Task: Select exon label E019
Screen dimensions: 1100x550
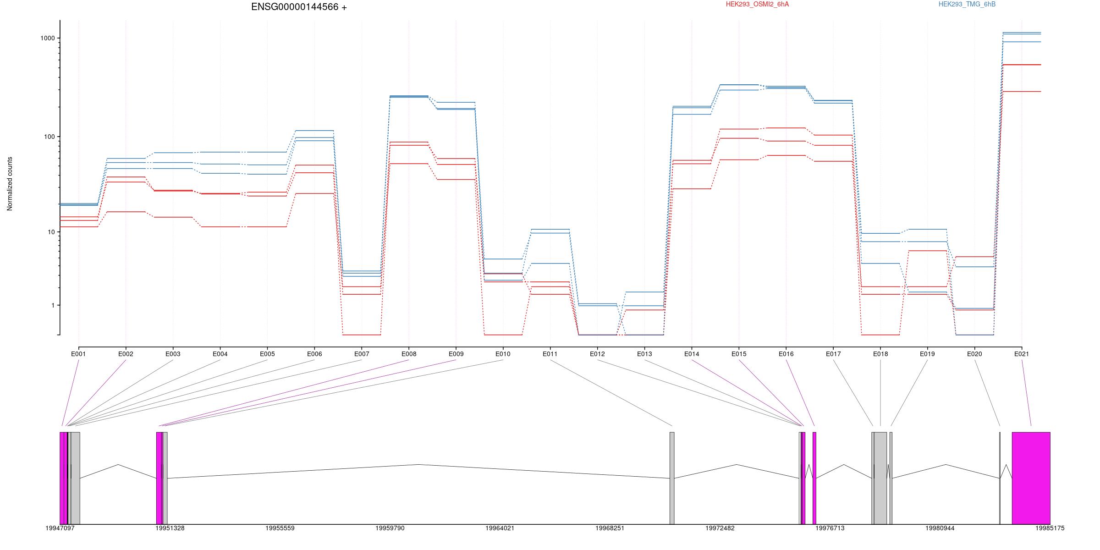Action: [x=927, y=354]
